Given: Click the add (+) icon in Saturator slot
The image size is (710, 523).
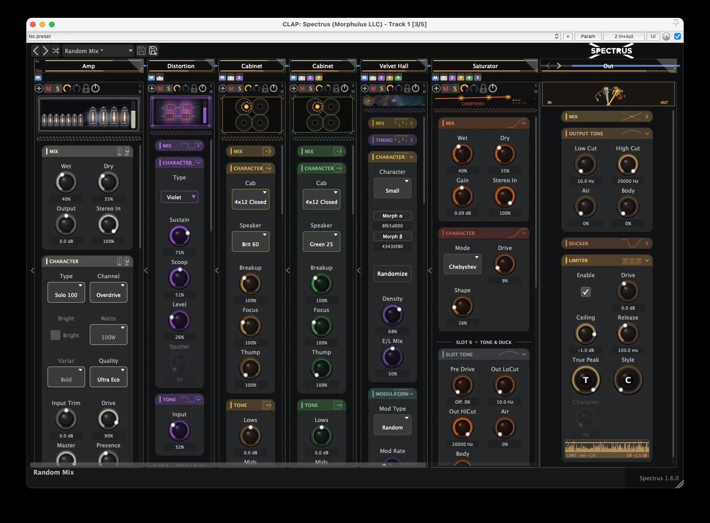Looking at the screenshot, I should tap(436, 88).
